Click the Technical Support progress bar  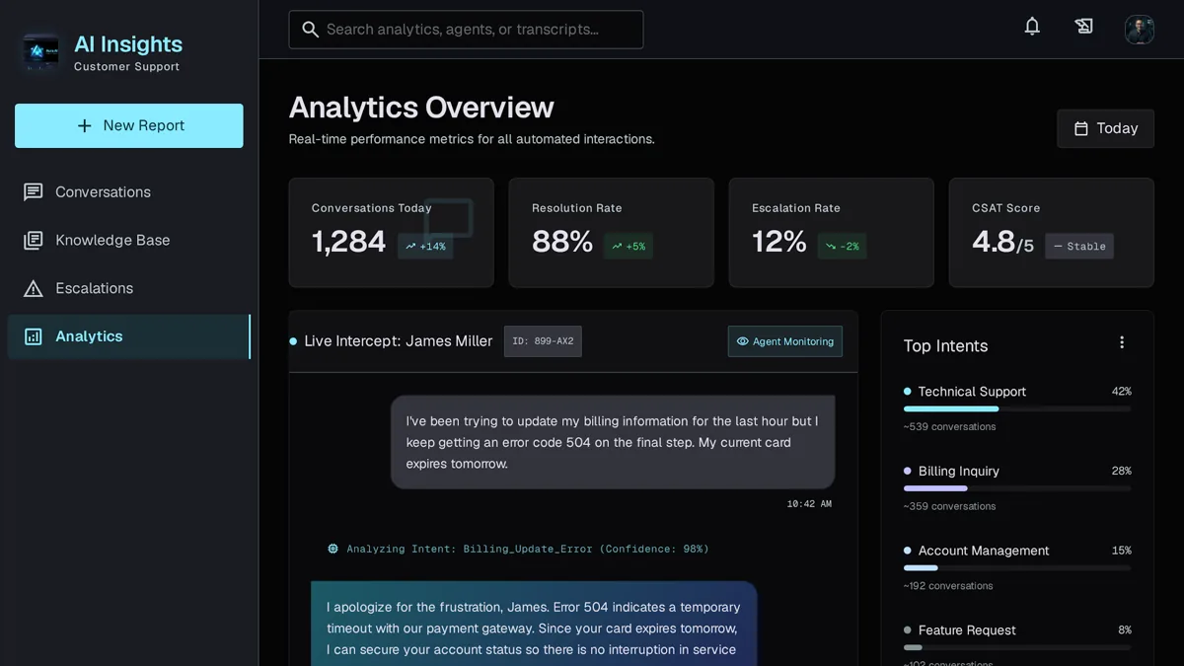coord(1017,408)
